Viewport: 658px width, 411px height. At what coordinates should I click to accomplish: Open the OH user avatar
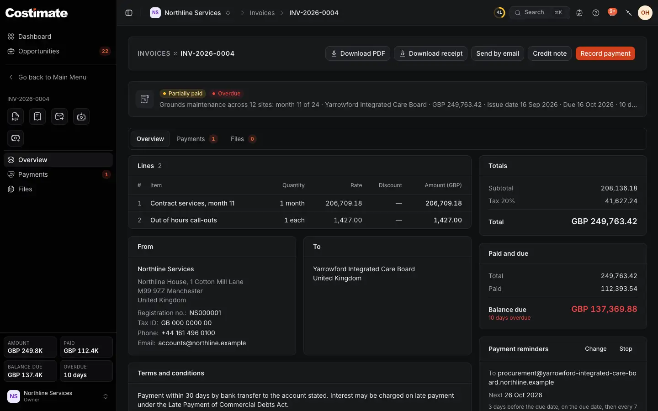coord(645,13)
